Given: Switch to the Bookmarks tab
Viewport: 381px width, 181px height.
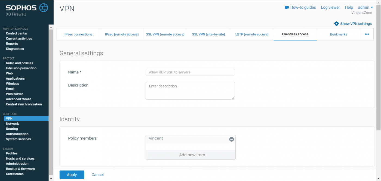Looking at the screenshot, I should (x=339, y=34).
